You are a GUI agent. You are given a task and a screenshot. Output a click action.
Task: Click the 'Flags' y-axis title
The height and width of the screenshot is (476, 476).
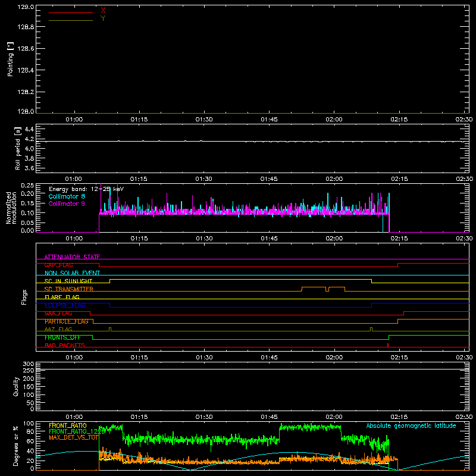[x=24, y=297]
